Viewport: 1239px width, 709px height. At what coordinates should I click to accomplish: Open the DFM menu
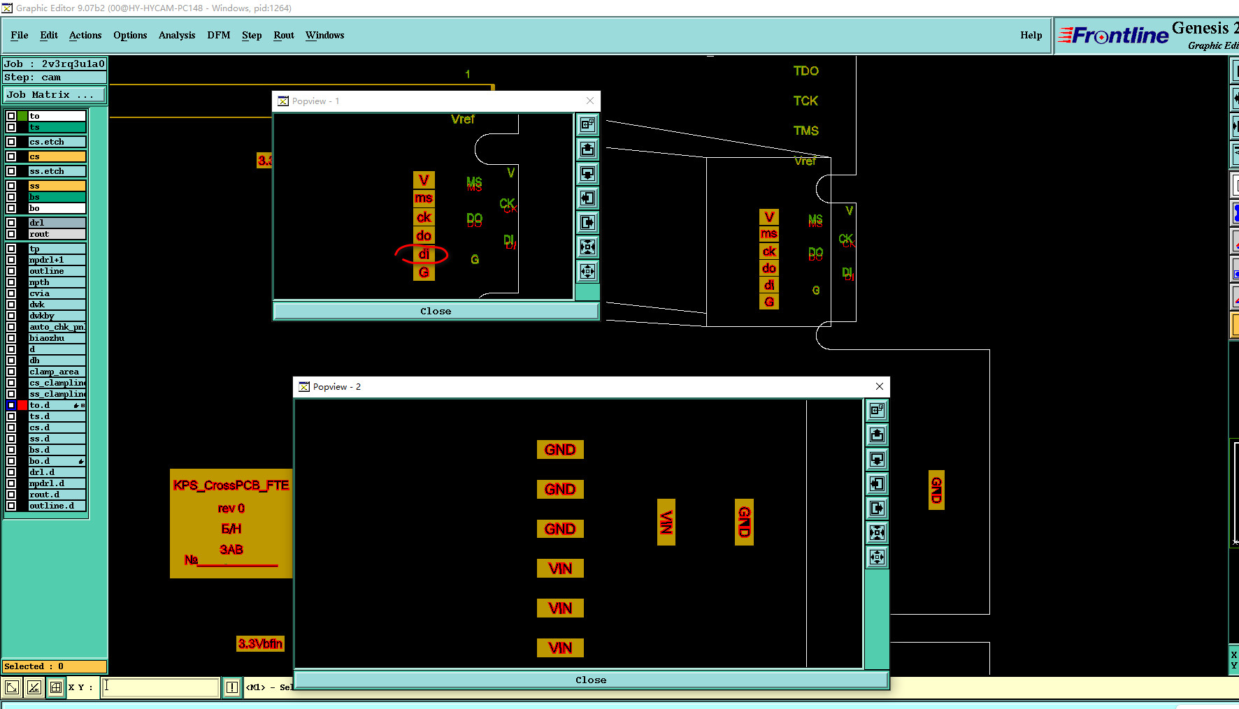tap(219, 35)
